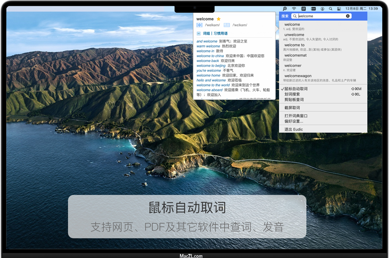Select the "unwelcome" suggestion
The height and width of the screenshot is (258, 389).
[x=294, y=35]
